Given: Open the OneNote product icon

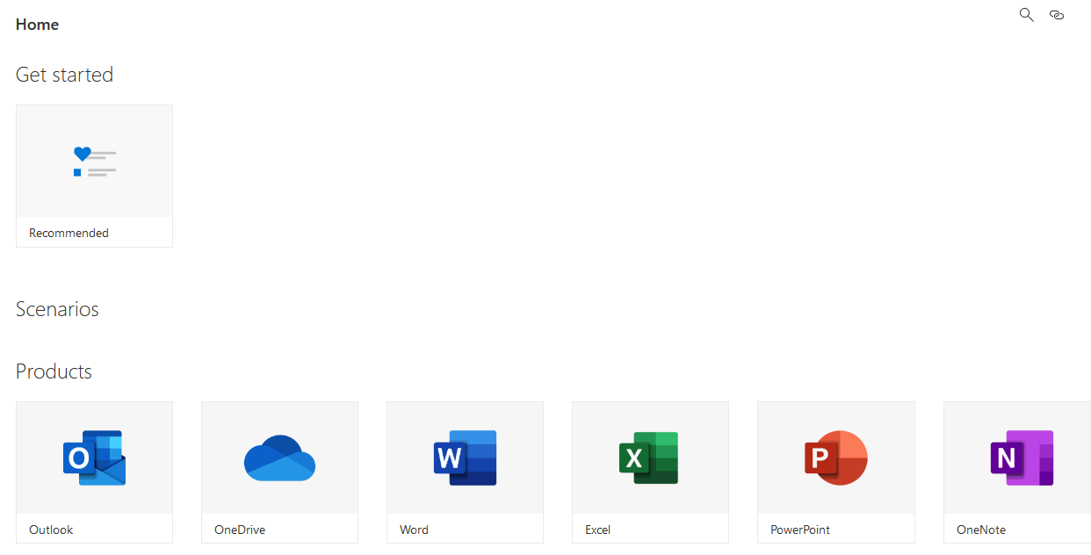Looking at the screenshot, I should [x=1022, y=458].
